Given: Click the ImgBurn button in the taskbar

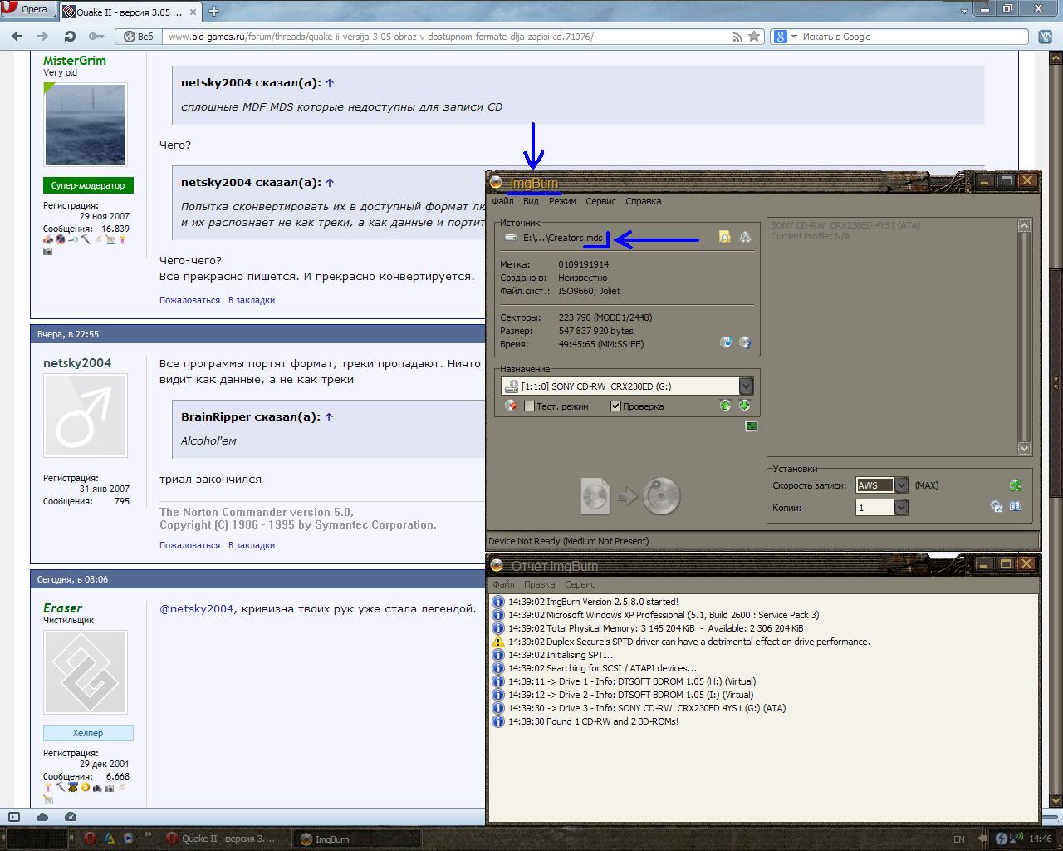Looking at the screenshot, I should click(332, 839).
